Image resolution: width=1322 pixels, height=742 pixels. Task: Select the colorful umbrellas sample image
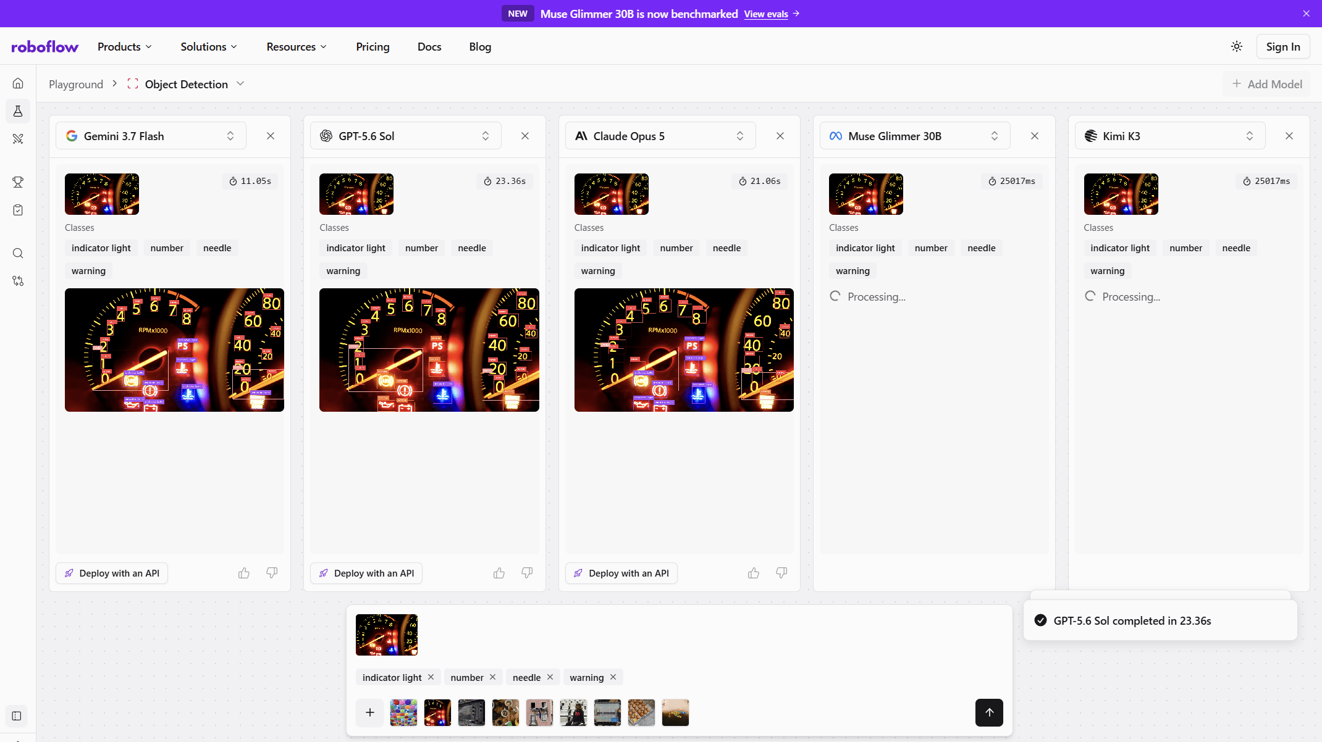coord(404,712)
